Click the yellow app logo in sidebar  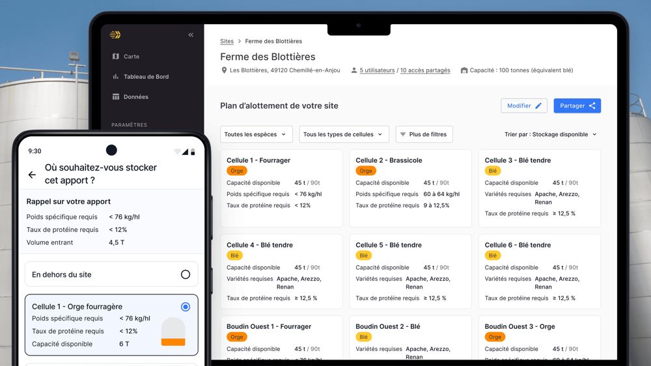[115, 35]
